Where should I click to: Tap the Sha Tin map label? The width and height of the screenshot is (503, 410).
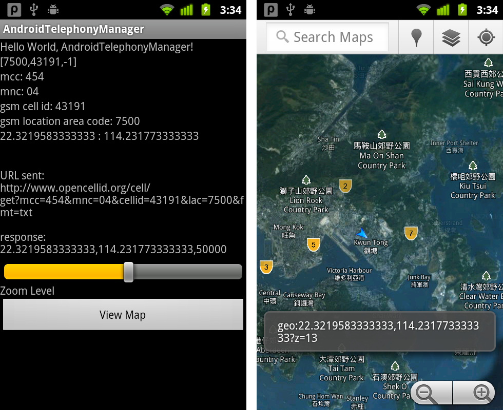pos(328,143)
